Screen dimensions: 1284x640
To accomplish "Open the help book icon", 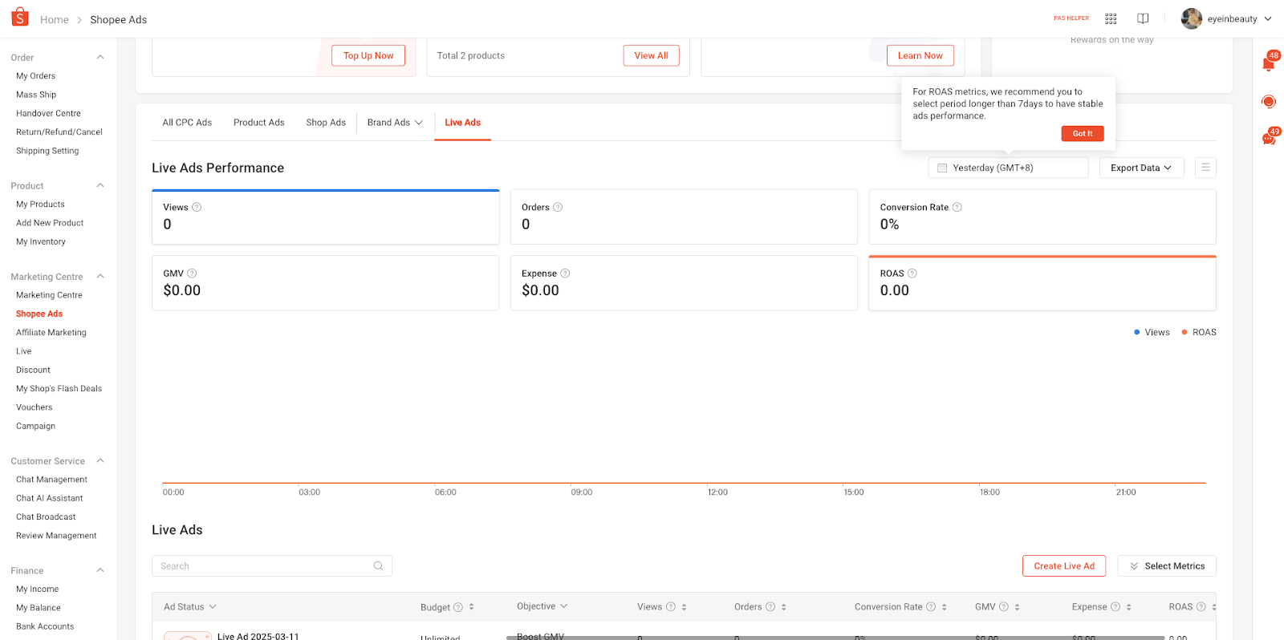I will coord(1143,18).
